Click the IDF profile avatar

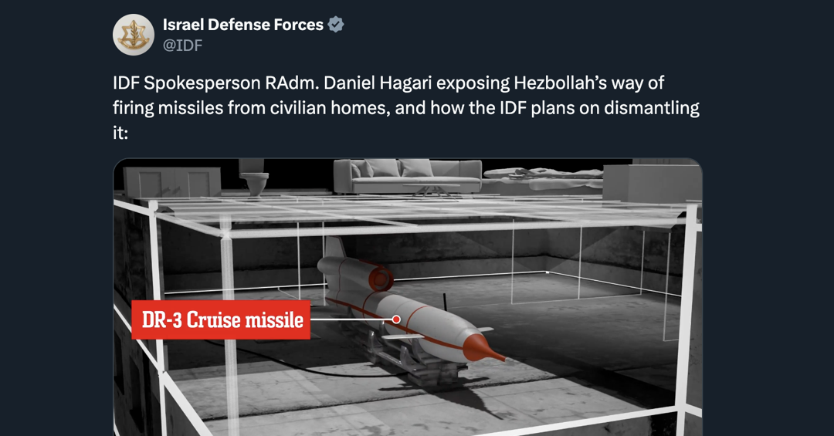click(134, 35)
